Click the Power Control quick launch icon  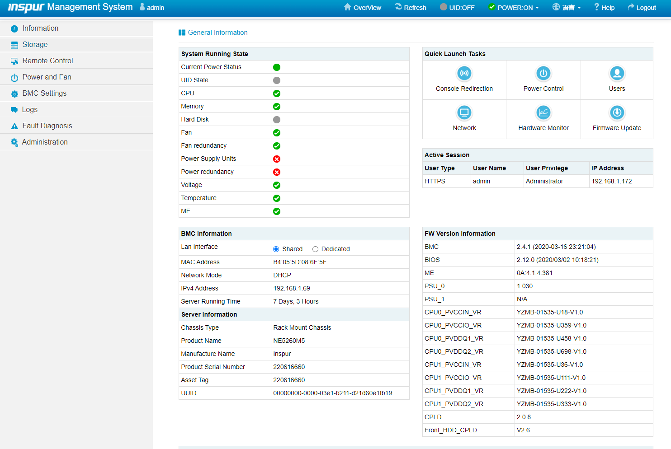pos(543,74)
